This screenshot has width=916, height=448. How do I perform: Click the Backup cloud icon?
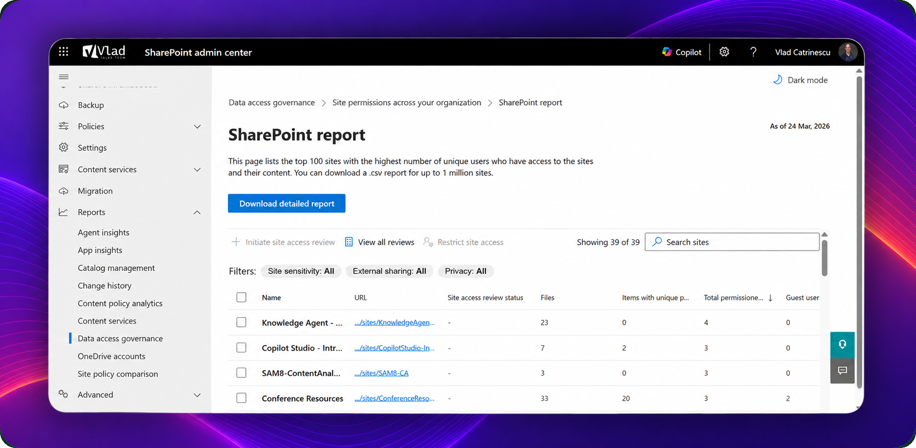pos(64,105)
